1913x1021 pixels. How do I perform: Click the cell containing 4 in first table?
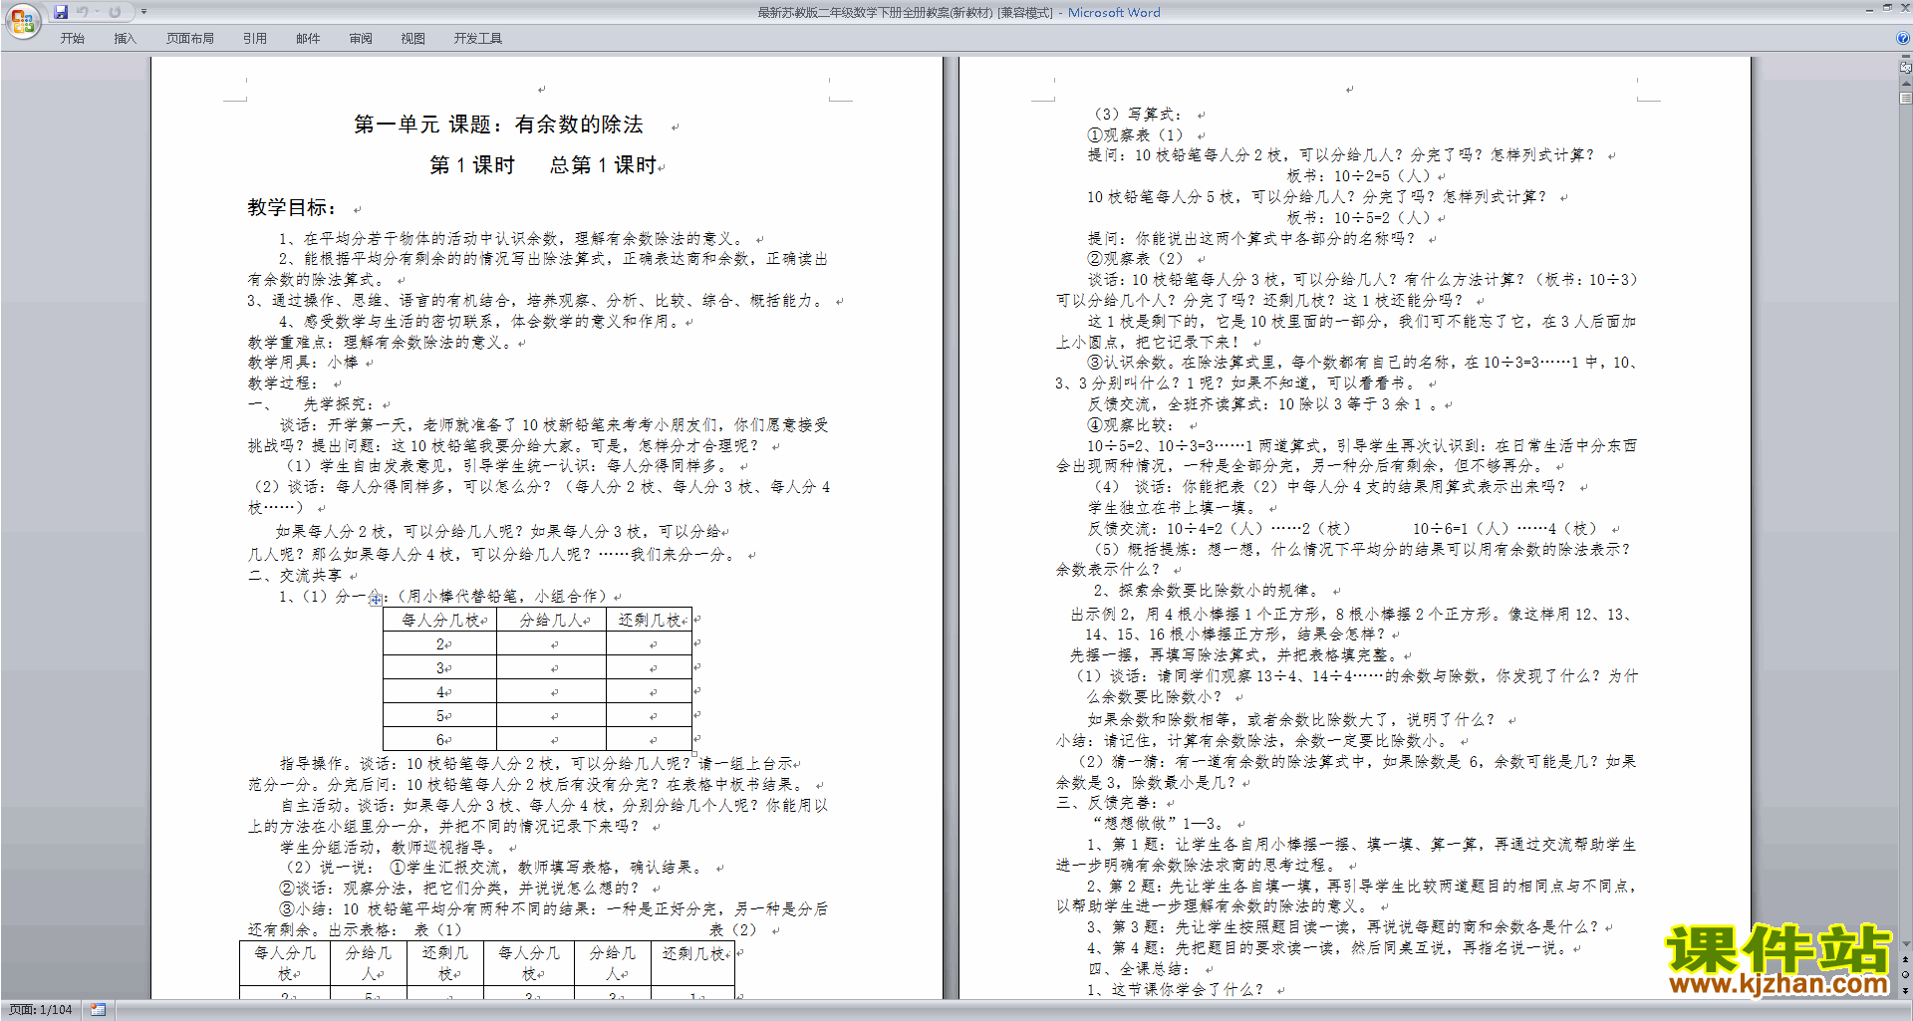439,692
